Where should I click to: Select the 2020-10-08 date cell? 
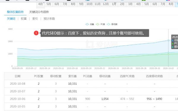pos(18,84)
